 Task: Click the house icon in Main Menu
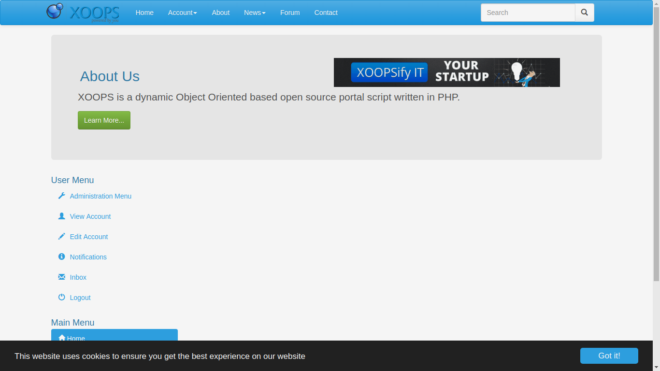point(62,338)
